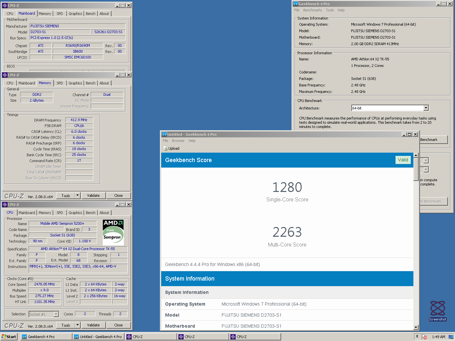Click the 2263 Multi-Core Score value

tap(287, 232)
